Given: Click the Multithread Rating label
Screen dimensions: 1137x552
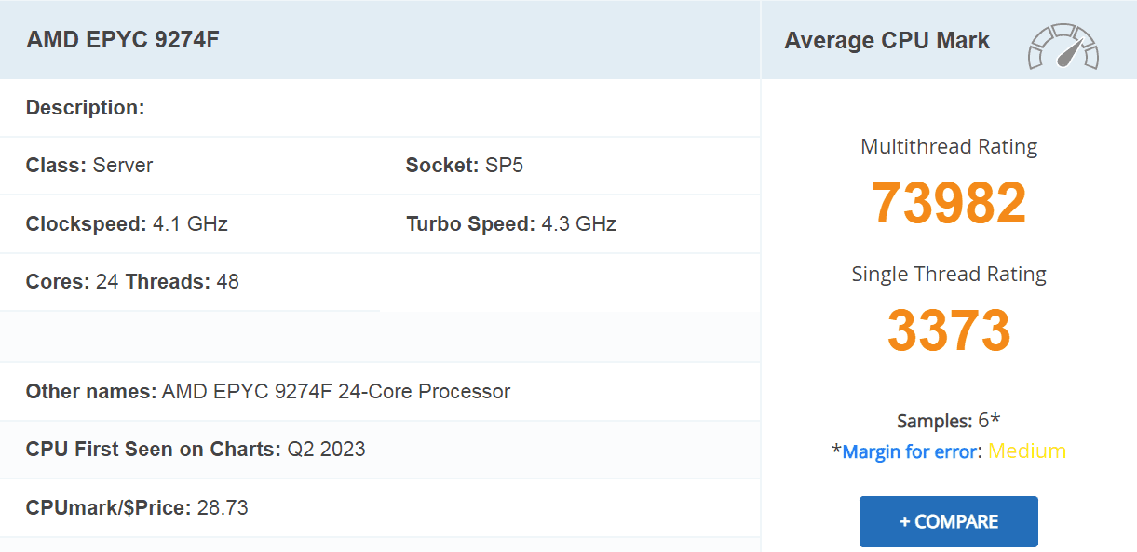Looking at the screenshot, I should [x=949, y=146].
